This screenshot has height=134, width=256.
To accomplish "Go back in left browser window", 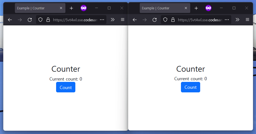I will tap(10, 20).
